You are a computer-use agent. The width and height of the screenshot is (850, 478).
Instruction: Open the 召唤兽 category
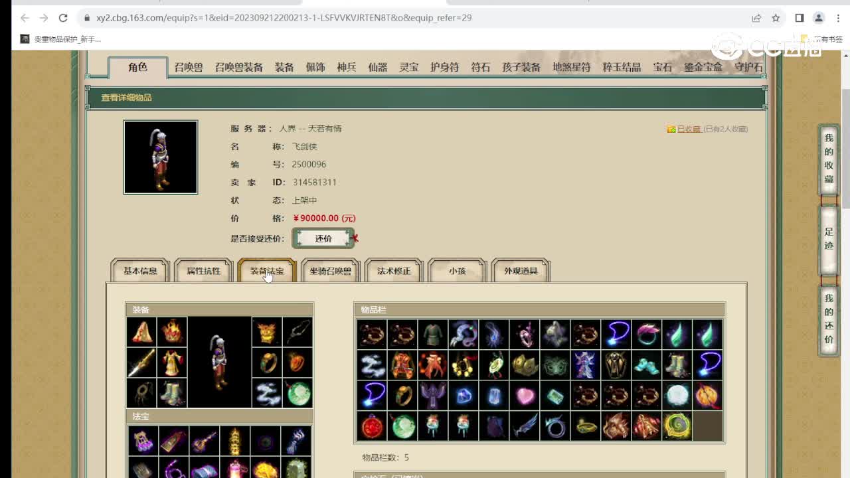click(x=189, y=67)
